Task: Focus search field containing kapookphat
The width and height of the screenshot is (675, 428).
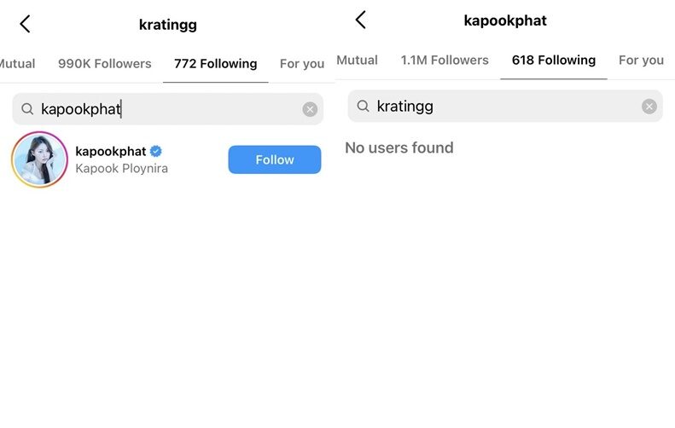Action: click(171, 109)
